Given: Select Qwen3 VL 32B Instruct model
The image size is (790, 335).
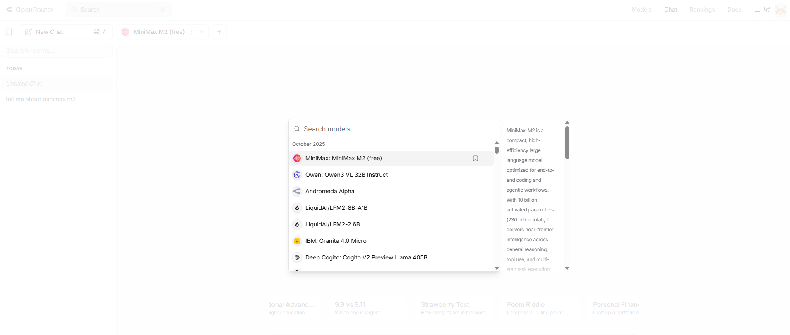Looking at the screenshot, I should (x=346, y=175).
